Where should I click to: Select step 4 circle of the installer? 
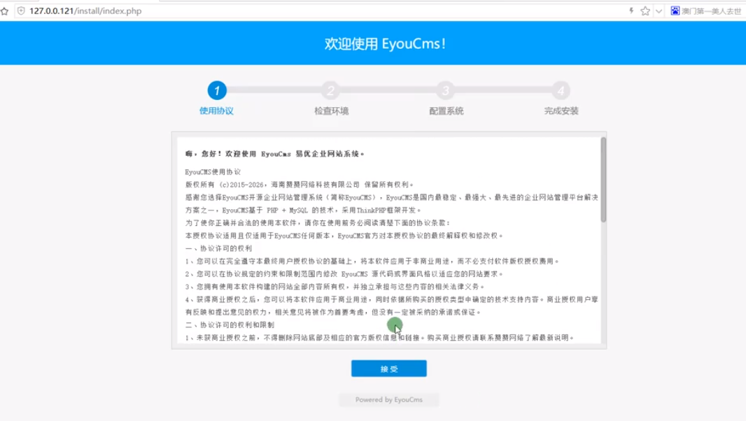click(x=561, y=90)
